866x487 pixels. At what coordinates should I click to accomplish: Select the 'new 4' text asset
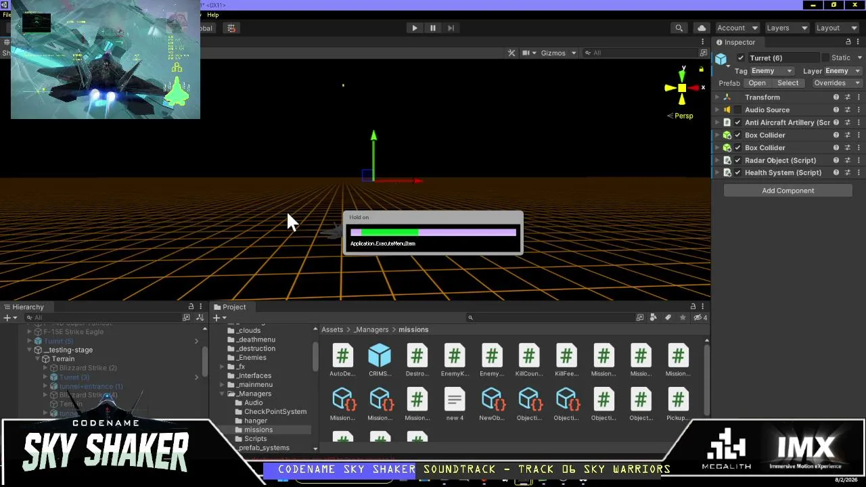[455, 404]
